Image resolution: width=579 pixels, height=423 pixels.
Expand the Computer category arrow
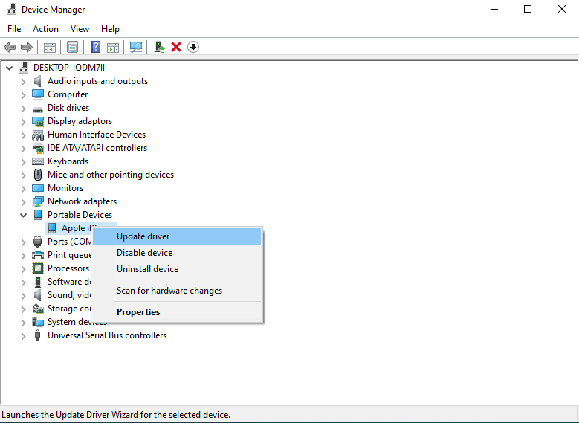coord(24,95)
